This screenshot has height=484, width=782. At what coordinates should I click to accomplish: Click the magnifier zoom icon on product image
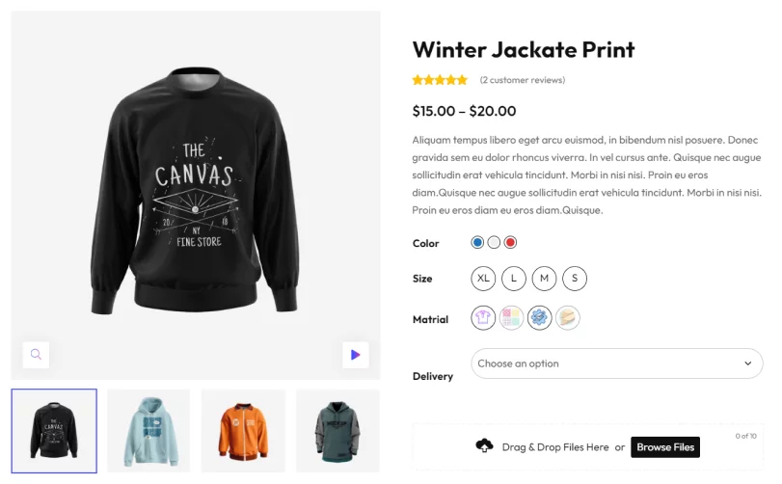click(36, 355)
